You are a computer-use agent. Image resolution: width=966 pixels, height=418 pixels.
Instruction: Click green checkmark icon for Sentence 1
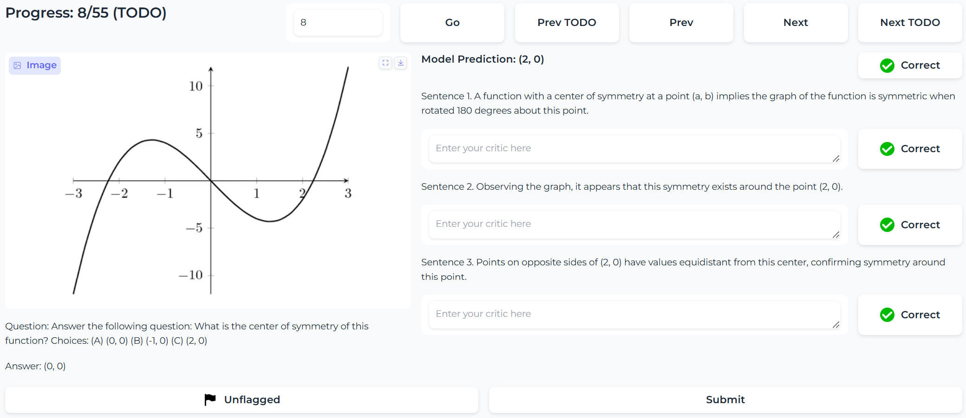[887, 149]
